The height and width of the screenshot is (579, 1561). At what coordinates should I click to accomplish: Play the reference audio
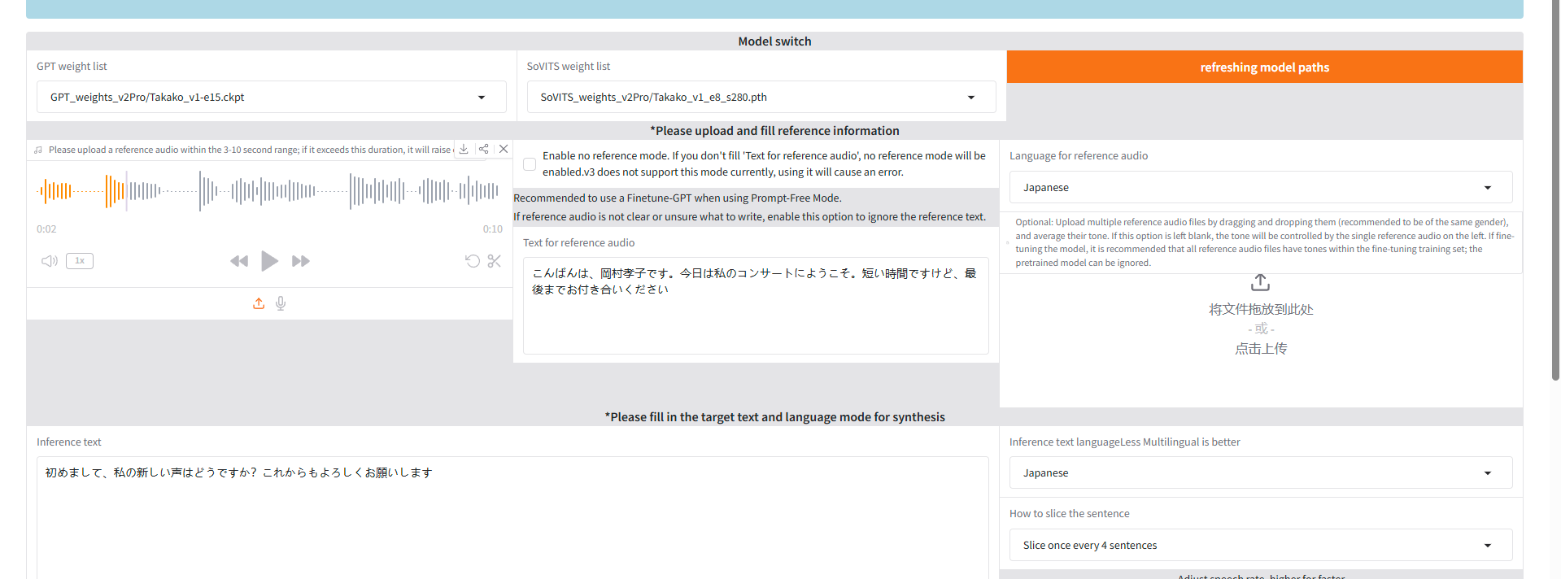pos(269,261)
